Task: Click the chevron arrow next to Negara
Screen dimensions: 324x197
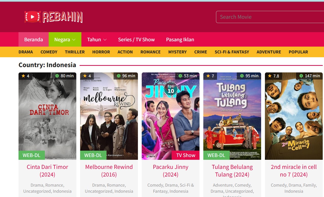Action: (74, 40)
